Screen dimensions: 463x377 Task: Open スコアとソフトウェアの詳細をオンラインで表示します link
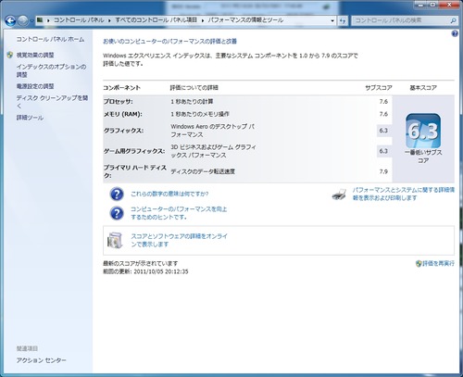179,240
